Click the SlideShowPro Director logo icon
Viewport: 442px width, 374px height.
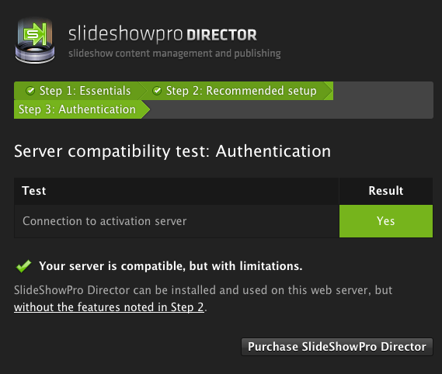35,40
